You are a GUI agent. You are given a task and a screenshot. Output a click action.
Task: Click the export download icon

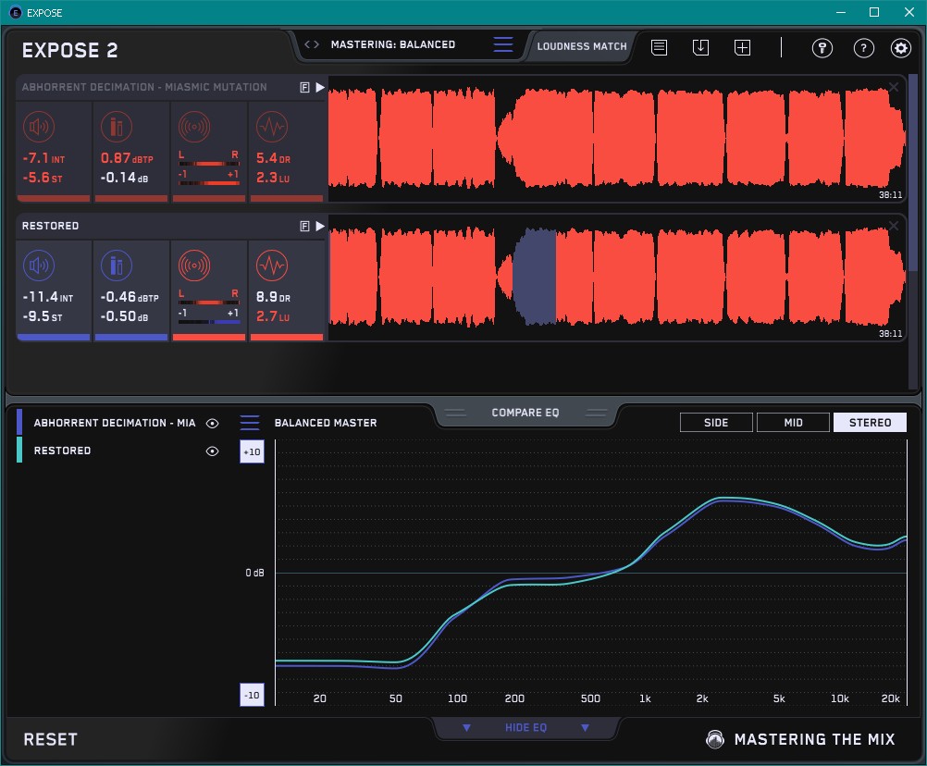[x=700, y=47]
